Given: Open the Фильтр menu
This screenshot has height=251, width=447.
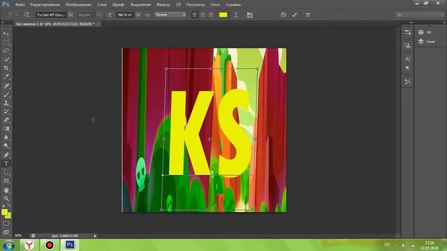Looking at the screenshot, I should click(x=163, y=5).
